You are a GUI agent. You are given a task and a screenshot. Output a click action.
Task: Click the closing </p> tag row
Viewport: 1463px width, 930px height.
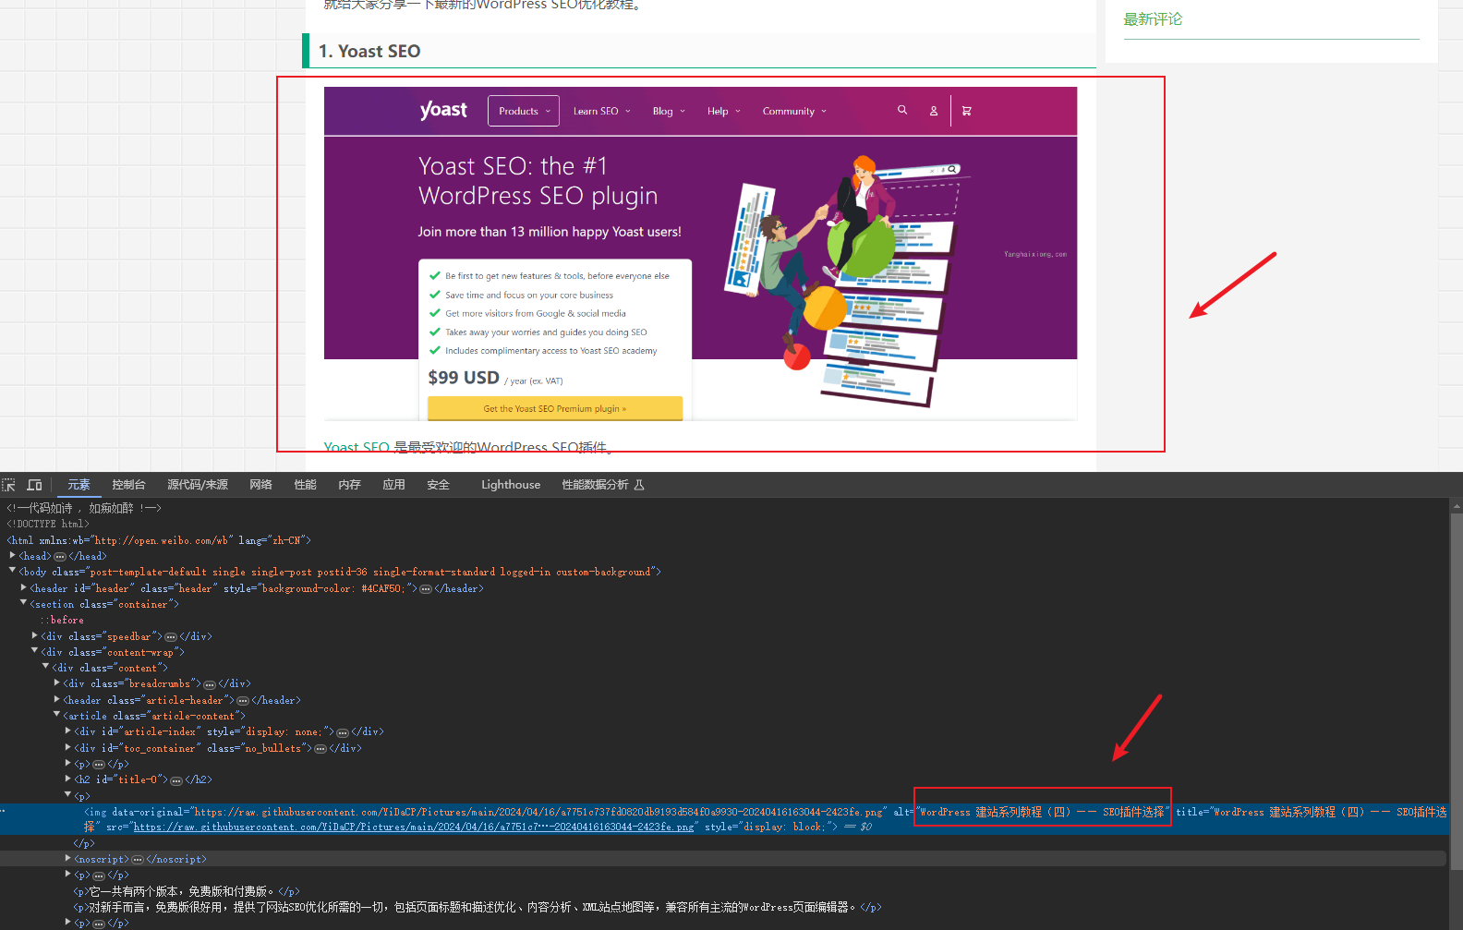click(x=84, y=843)
